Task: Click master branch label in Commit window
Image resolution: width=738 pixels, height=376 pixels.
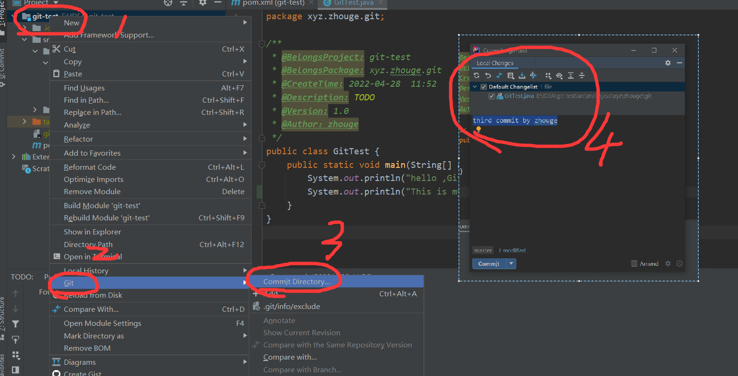Action: click(483, 250)
